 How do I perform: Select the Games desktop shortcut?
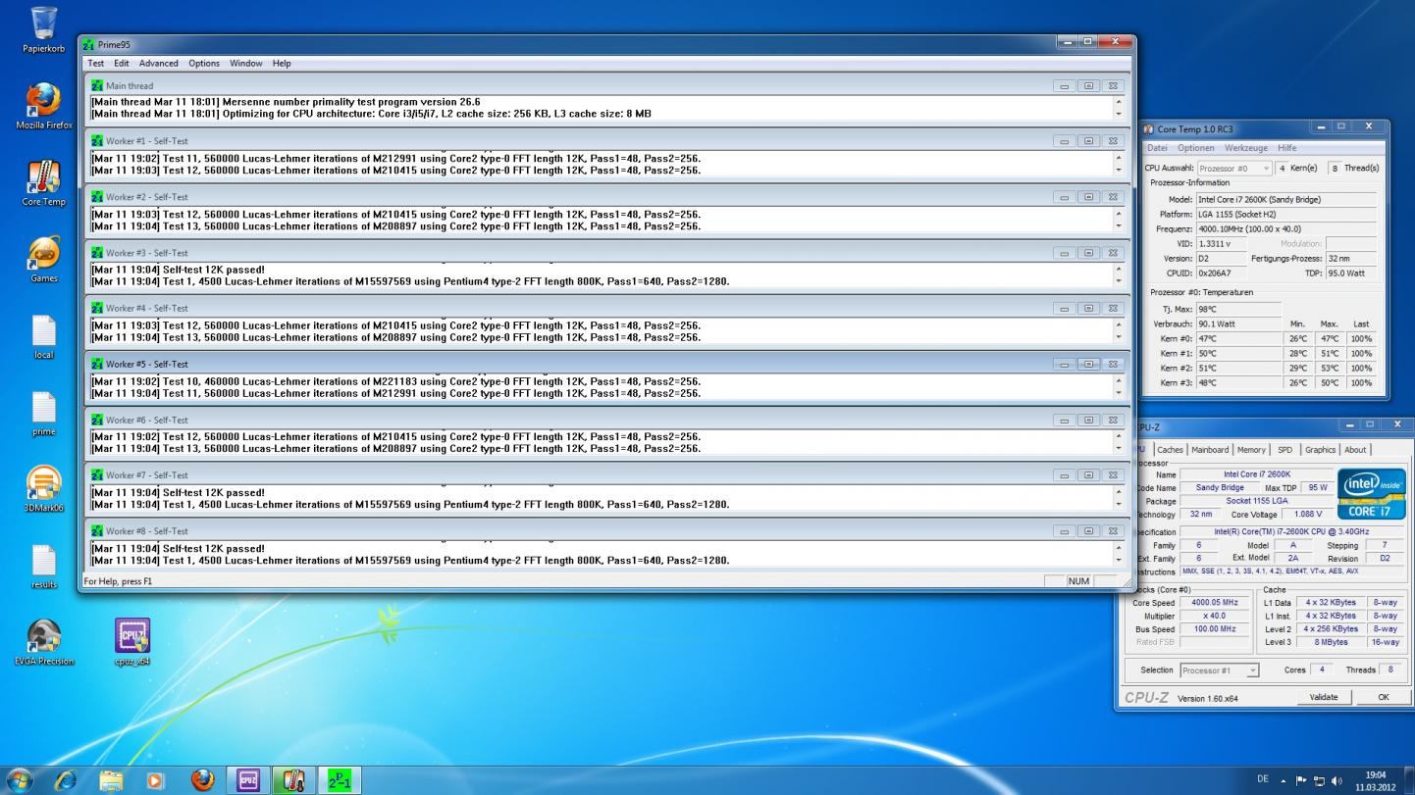coord(44,260)
